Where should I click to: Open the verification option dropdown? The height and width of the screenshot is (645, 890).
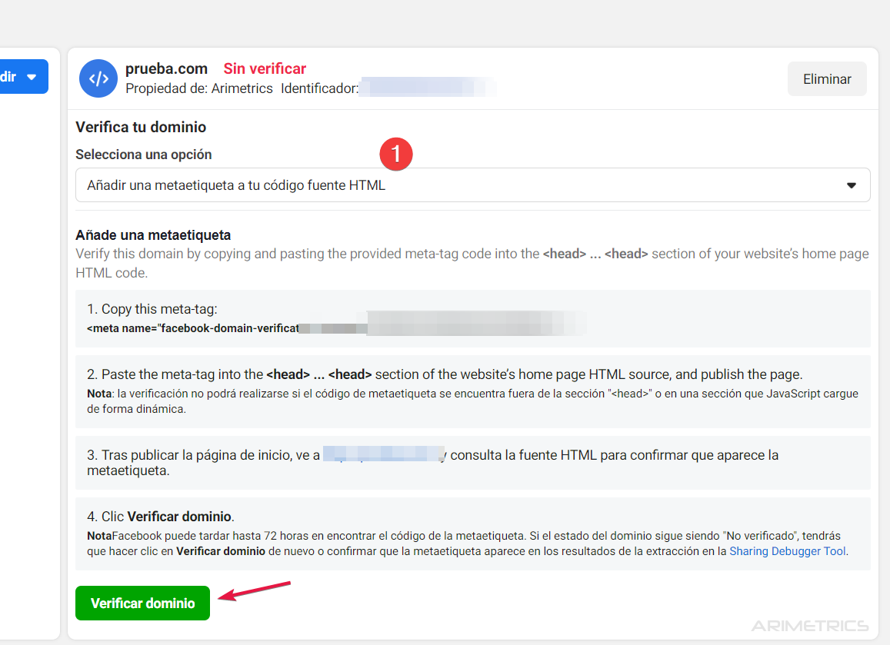473,185
